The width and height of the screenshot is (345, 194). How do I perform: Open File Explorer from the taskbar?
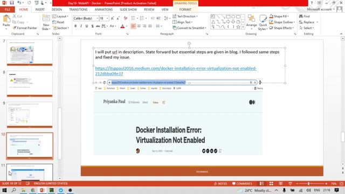(x=23, y=190)
